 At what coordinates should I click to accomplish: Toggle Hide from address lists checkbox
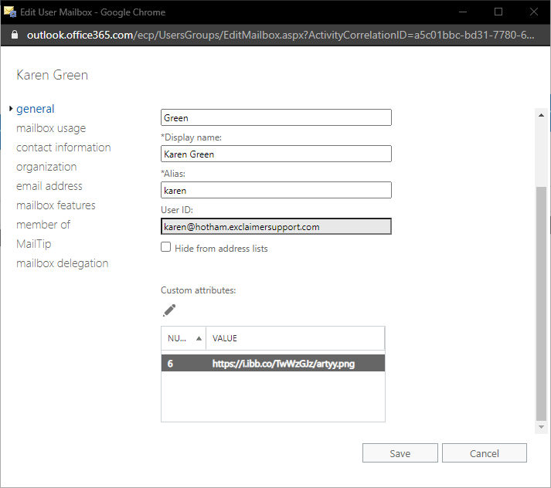pos(166,248)
